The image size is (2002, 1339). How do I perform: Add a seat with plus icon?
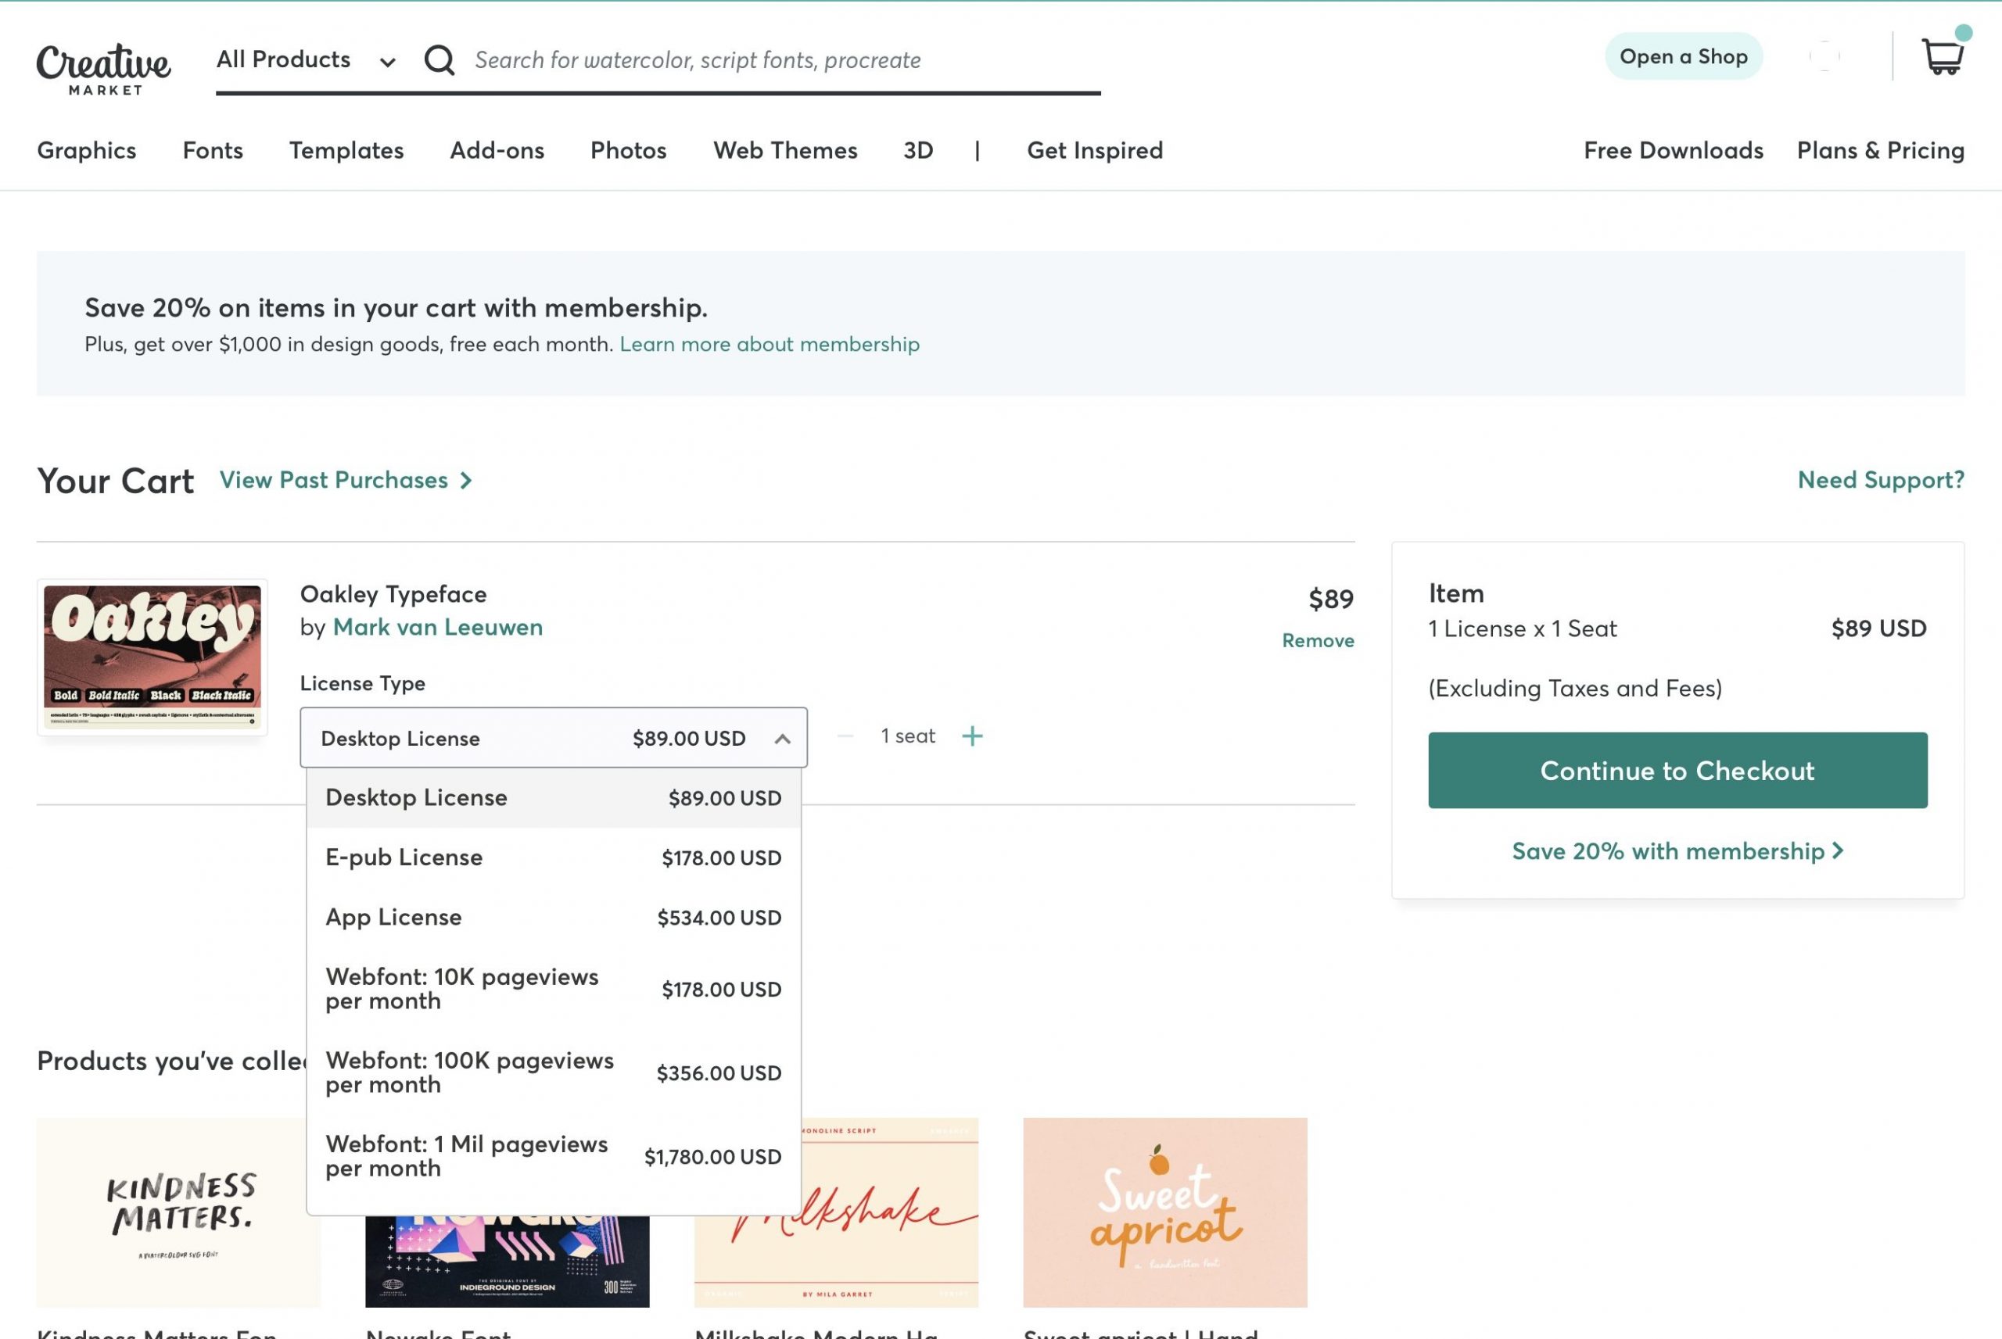click(972, 736)
